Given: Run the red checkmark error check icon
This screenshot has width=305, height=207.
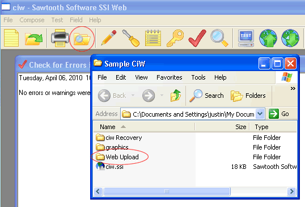Looking at the screenshot, I should tap(197, 38).
